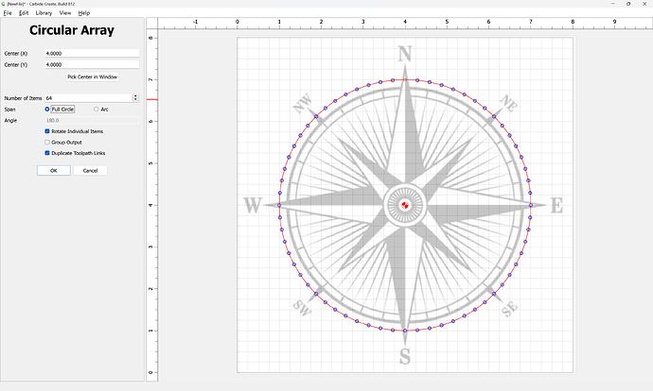The image size is (653, 391).
Task: Cancel the Circular Array dialog
Action: click(x=90, y=170)
